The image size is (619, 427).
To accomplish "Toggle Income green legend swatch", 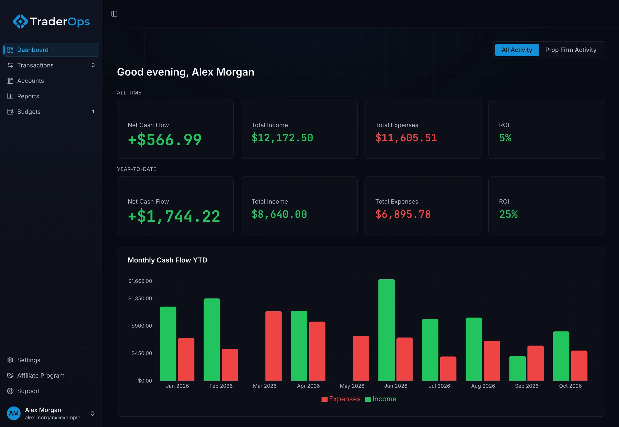I will (368, 400).
